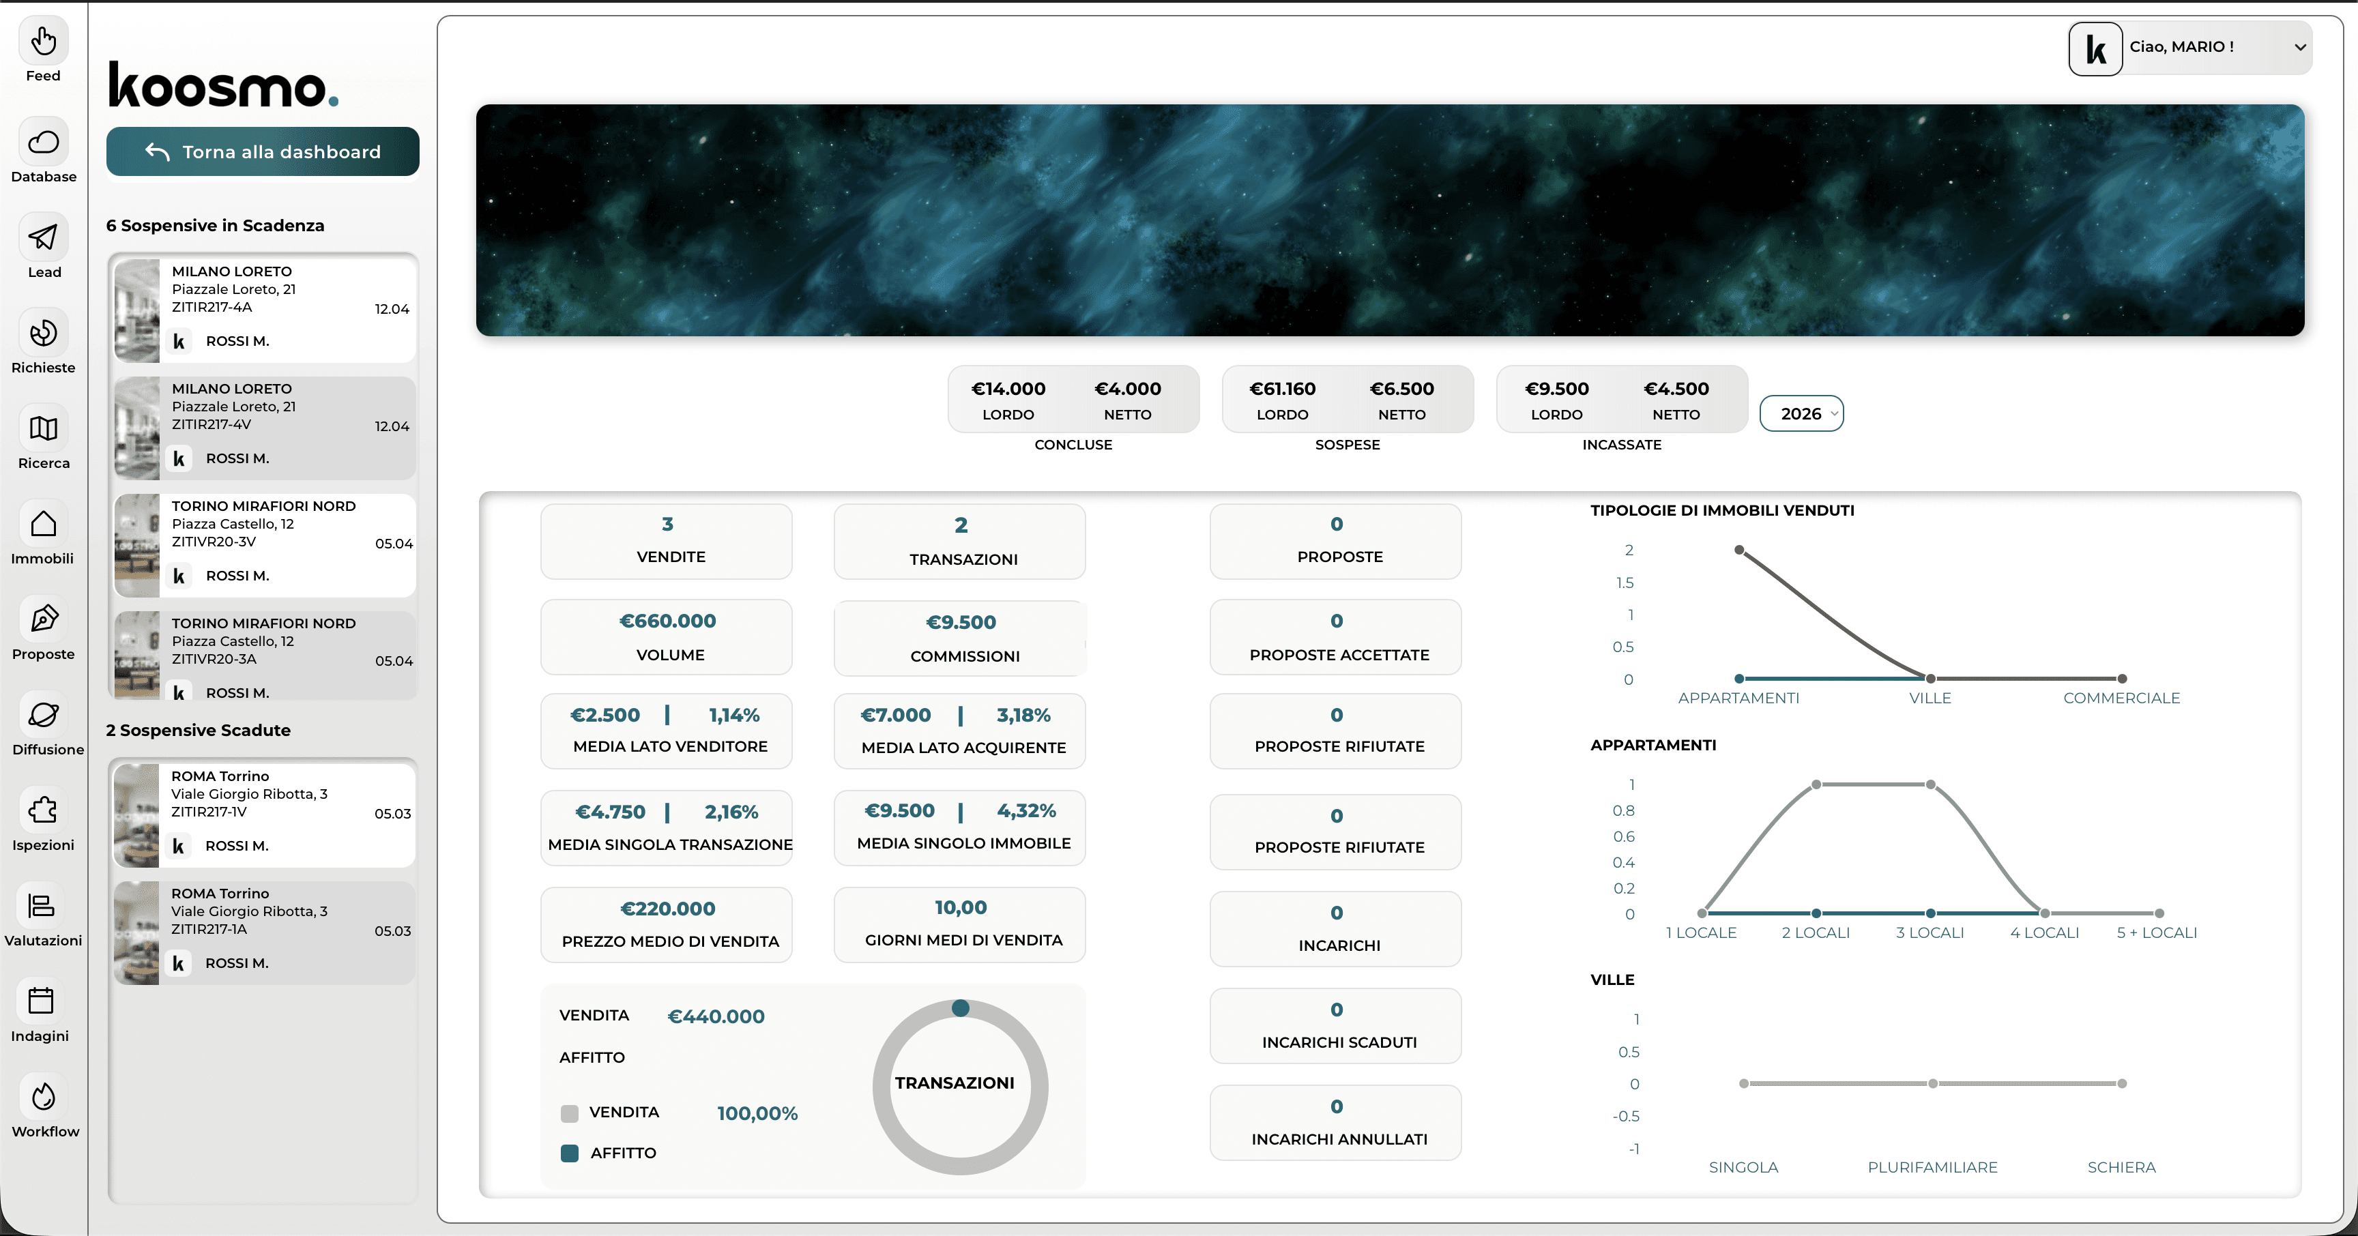Click the TRANSAZIONI donut chart marker
Image resolution: width=2358 pixels, height=1236 pixels.
tap(960, 1008)
